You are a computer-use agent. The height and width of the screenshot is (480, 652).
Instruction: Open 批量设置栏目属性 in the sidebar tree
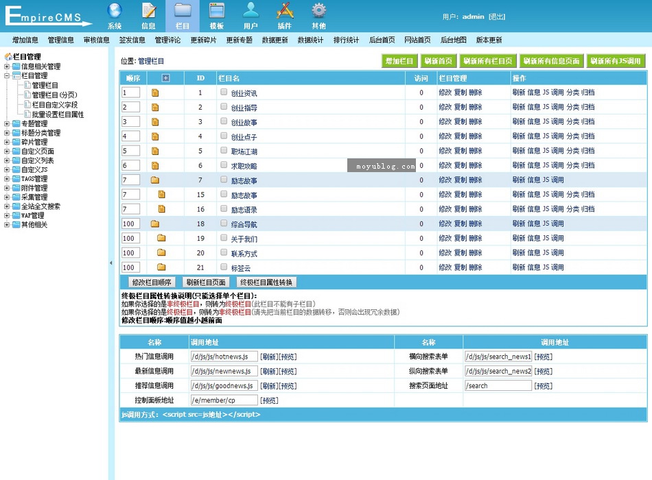click(58, 115)
